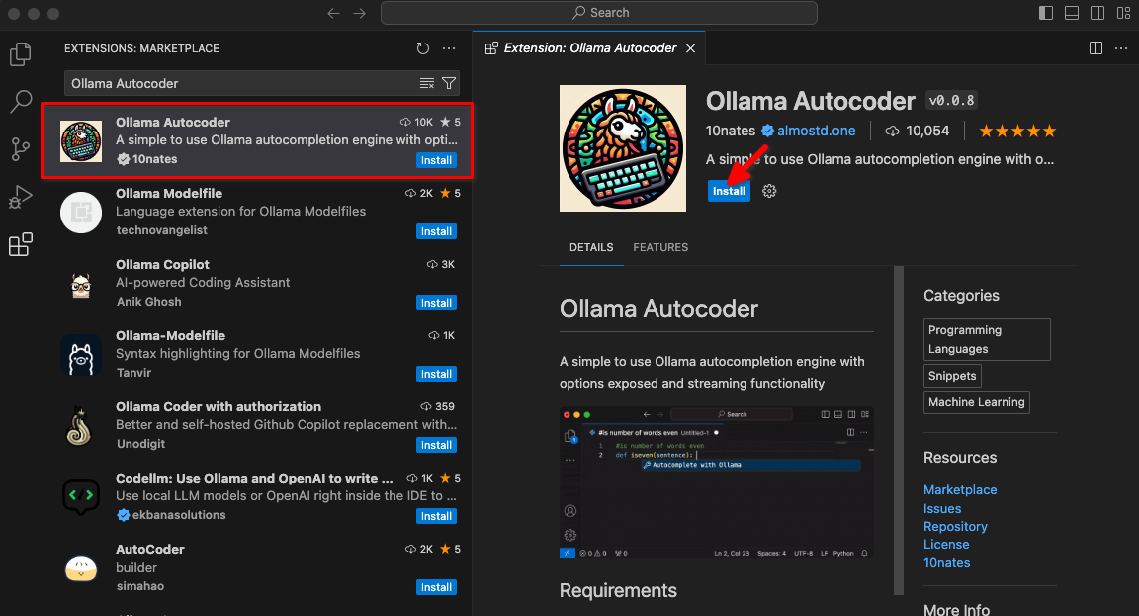Image resolution: width=1139 pixels, height=616 pixels.
Task: Open the License resource link
Action: pos(946,544)
